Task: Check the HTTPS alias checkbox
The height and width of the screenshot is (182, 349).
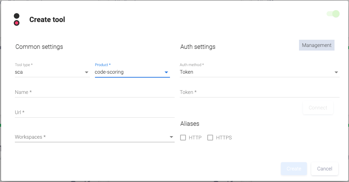Action: (210, 138)
